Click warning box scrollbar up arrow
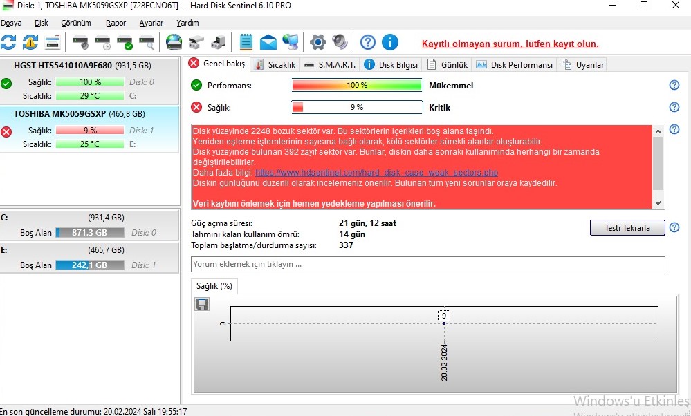The width and height of the screenshot is (691, 416). [658, 131]
